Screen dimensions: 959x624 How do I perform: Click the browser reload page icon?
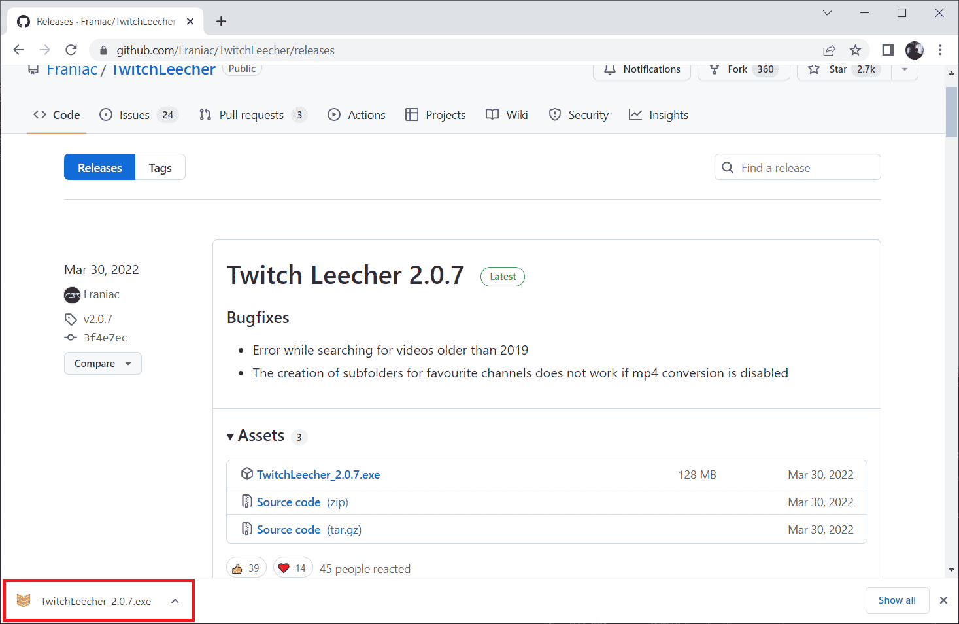pyautogui.click(x=71, y=50)
